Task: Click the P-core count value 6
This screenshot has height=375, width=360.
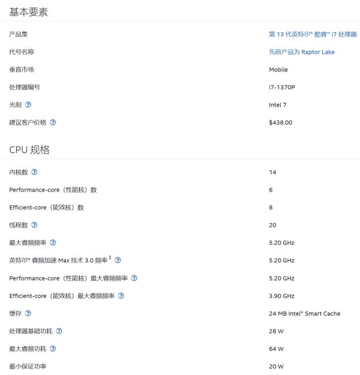Action: click(x=270, y=190)
